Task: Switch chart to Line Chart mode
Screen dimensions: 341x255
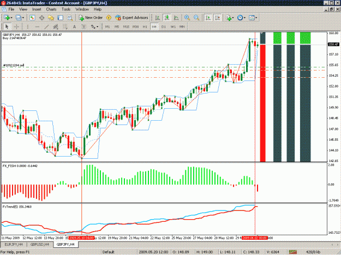Action: pyautogui.click(x=176, y=18)
